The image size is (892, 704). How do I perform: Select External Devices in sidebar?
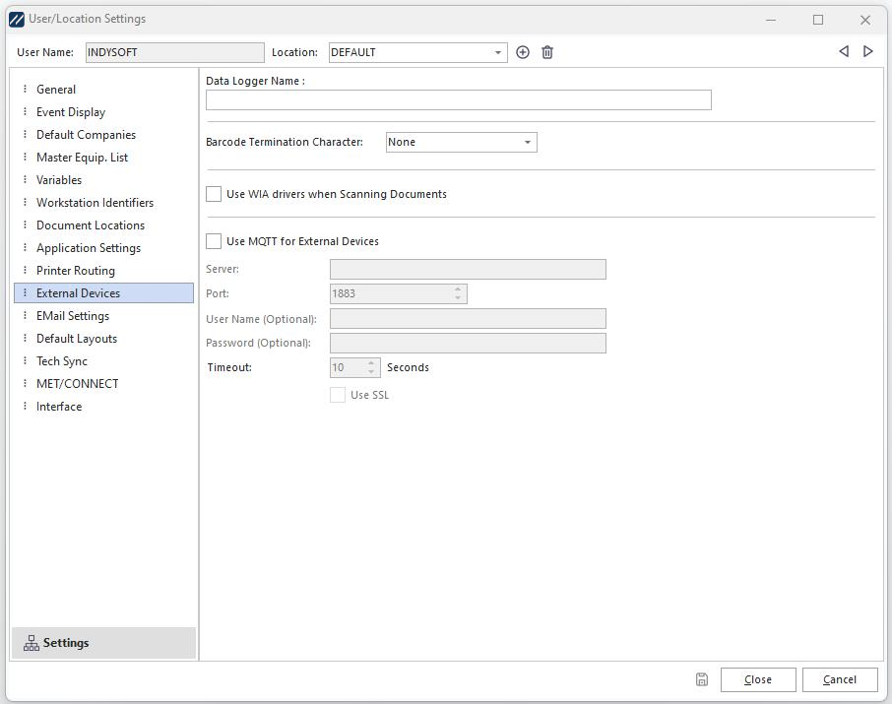103,293
